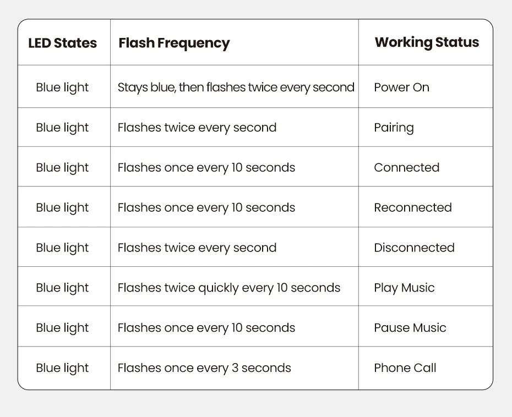Click the Reconnected status cell

(412, 207)
